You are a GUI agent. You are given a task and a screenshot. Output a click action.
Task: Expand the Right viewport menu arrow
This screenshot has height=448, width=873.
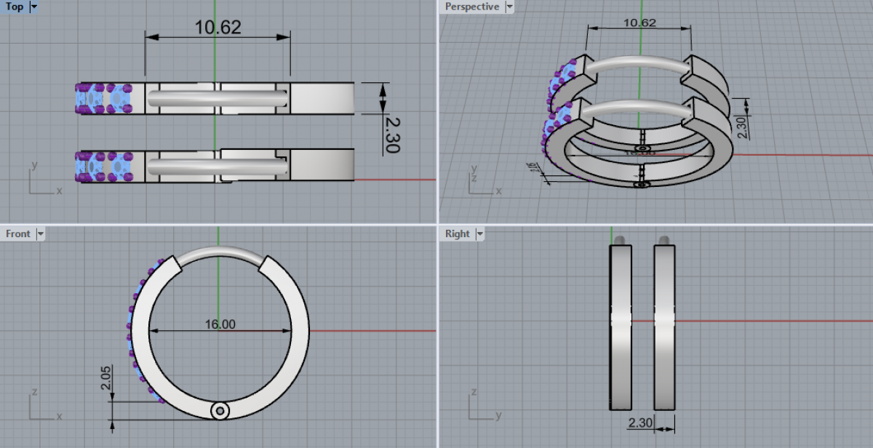(479, 233)
